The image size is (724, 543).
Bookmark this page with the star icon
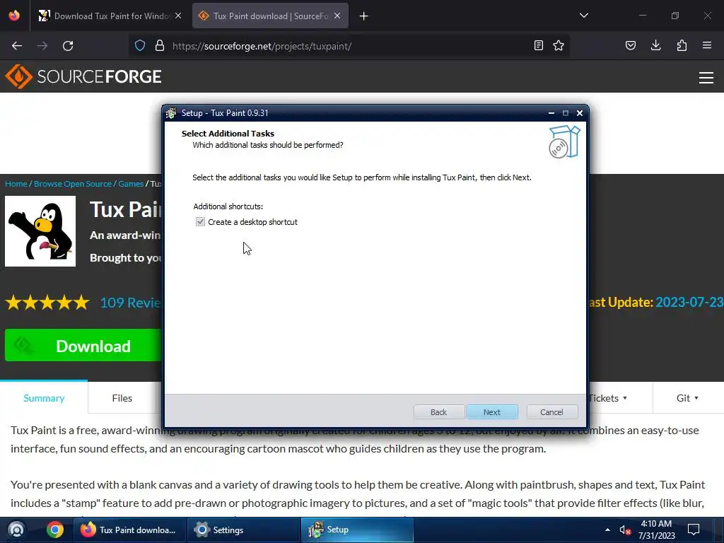559,46
